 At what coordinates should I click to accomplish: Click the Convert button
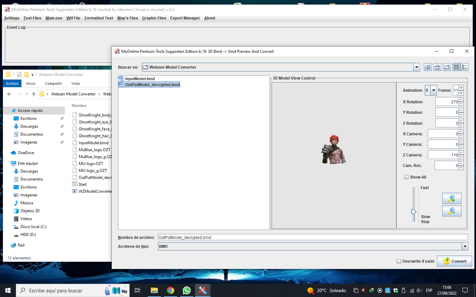[454, 261]
